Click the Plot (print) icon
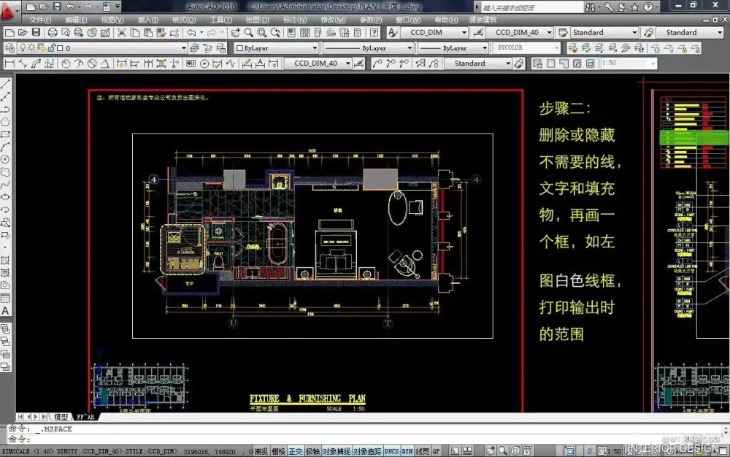Image resolution: width=730 pixels, height=457 pixels. (x=53, y=33)
